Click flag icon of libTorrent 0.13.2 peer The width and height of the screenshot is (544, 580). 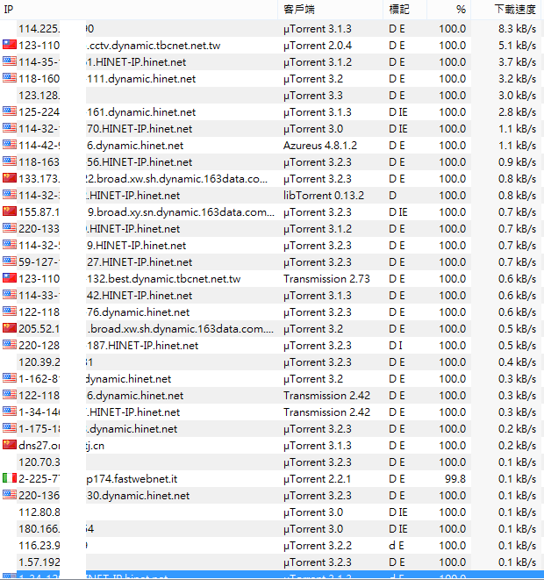click(10, 195)
